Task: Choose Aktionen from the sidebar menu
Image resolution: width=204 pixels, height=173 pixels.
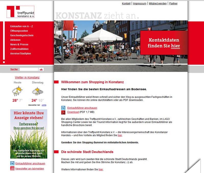Action: pyautogui.click(x=15, y=40)
